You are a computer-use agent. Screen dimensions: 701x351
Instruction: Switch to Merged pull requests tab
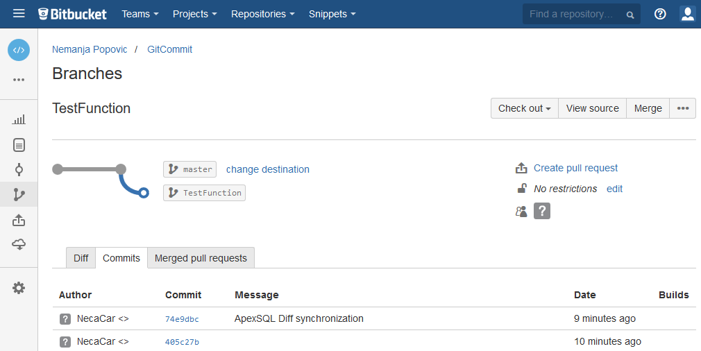pos(201,258)
